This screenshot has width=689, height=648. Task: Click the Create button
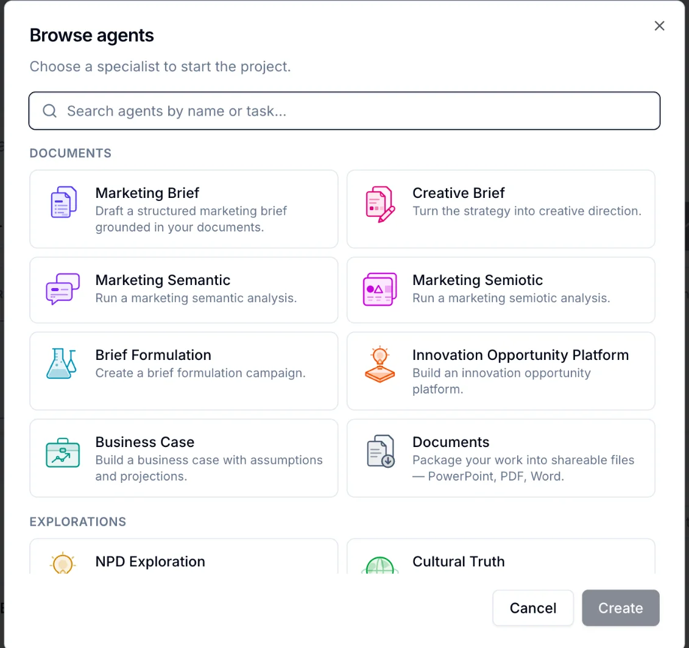[620, 608]
